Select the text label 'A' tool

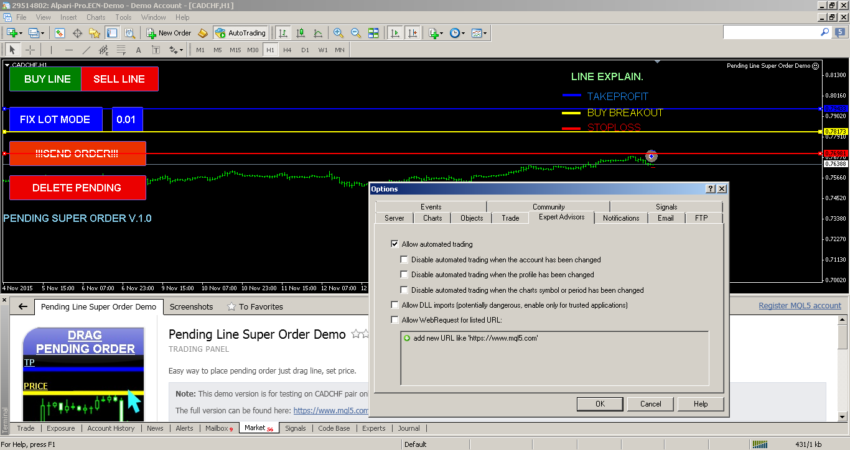point(138,50)
